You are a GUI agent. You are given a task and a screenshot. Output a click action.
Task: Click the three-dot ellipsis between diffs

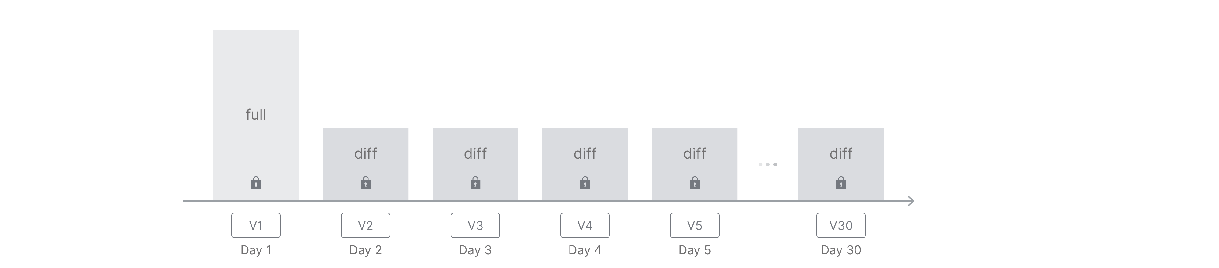(768, 164)
